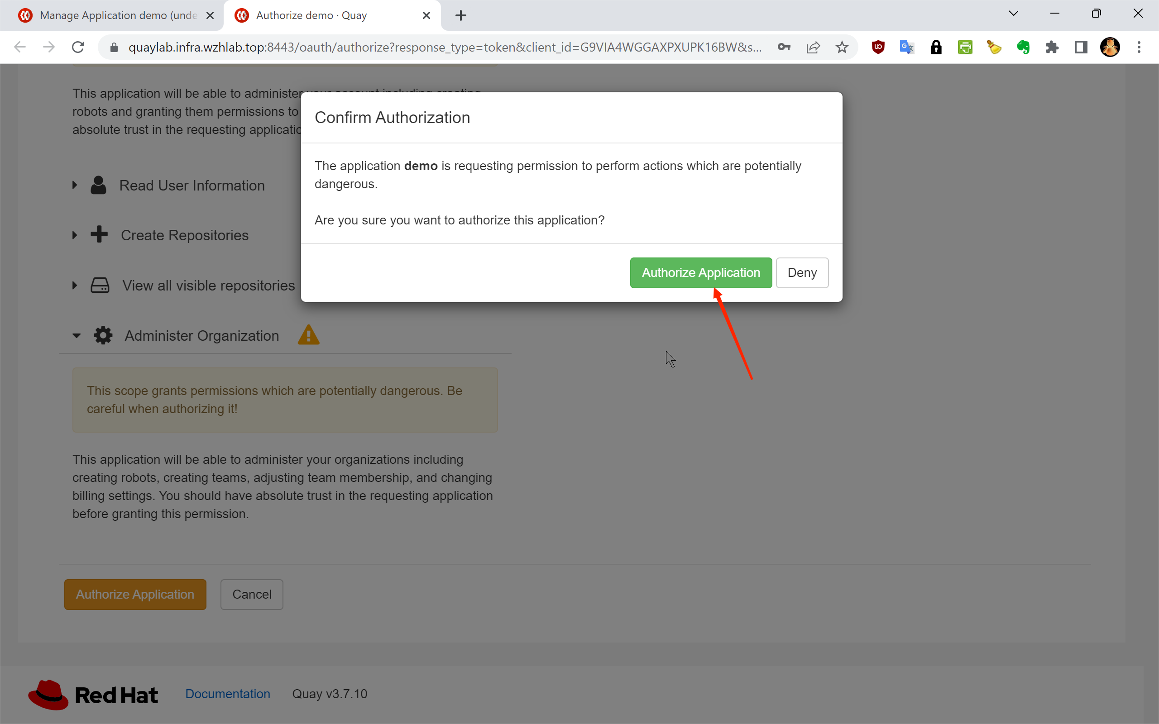Screen dimensions: 1159x724
Task: Reload the page
Action: tap(78, 47)
